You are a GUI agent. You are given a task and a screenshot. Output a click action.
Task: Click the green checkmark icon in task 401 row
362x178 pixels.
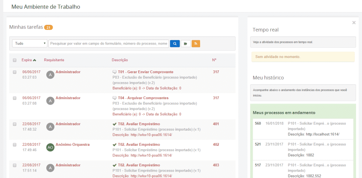[114, 124]
